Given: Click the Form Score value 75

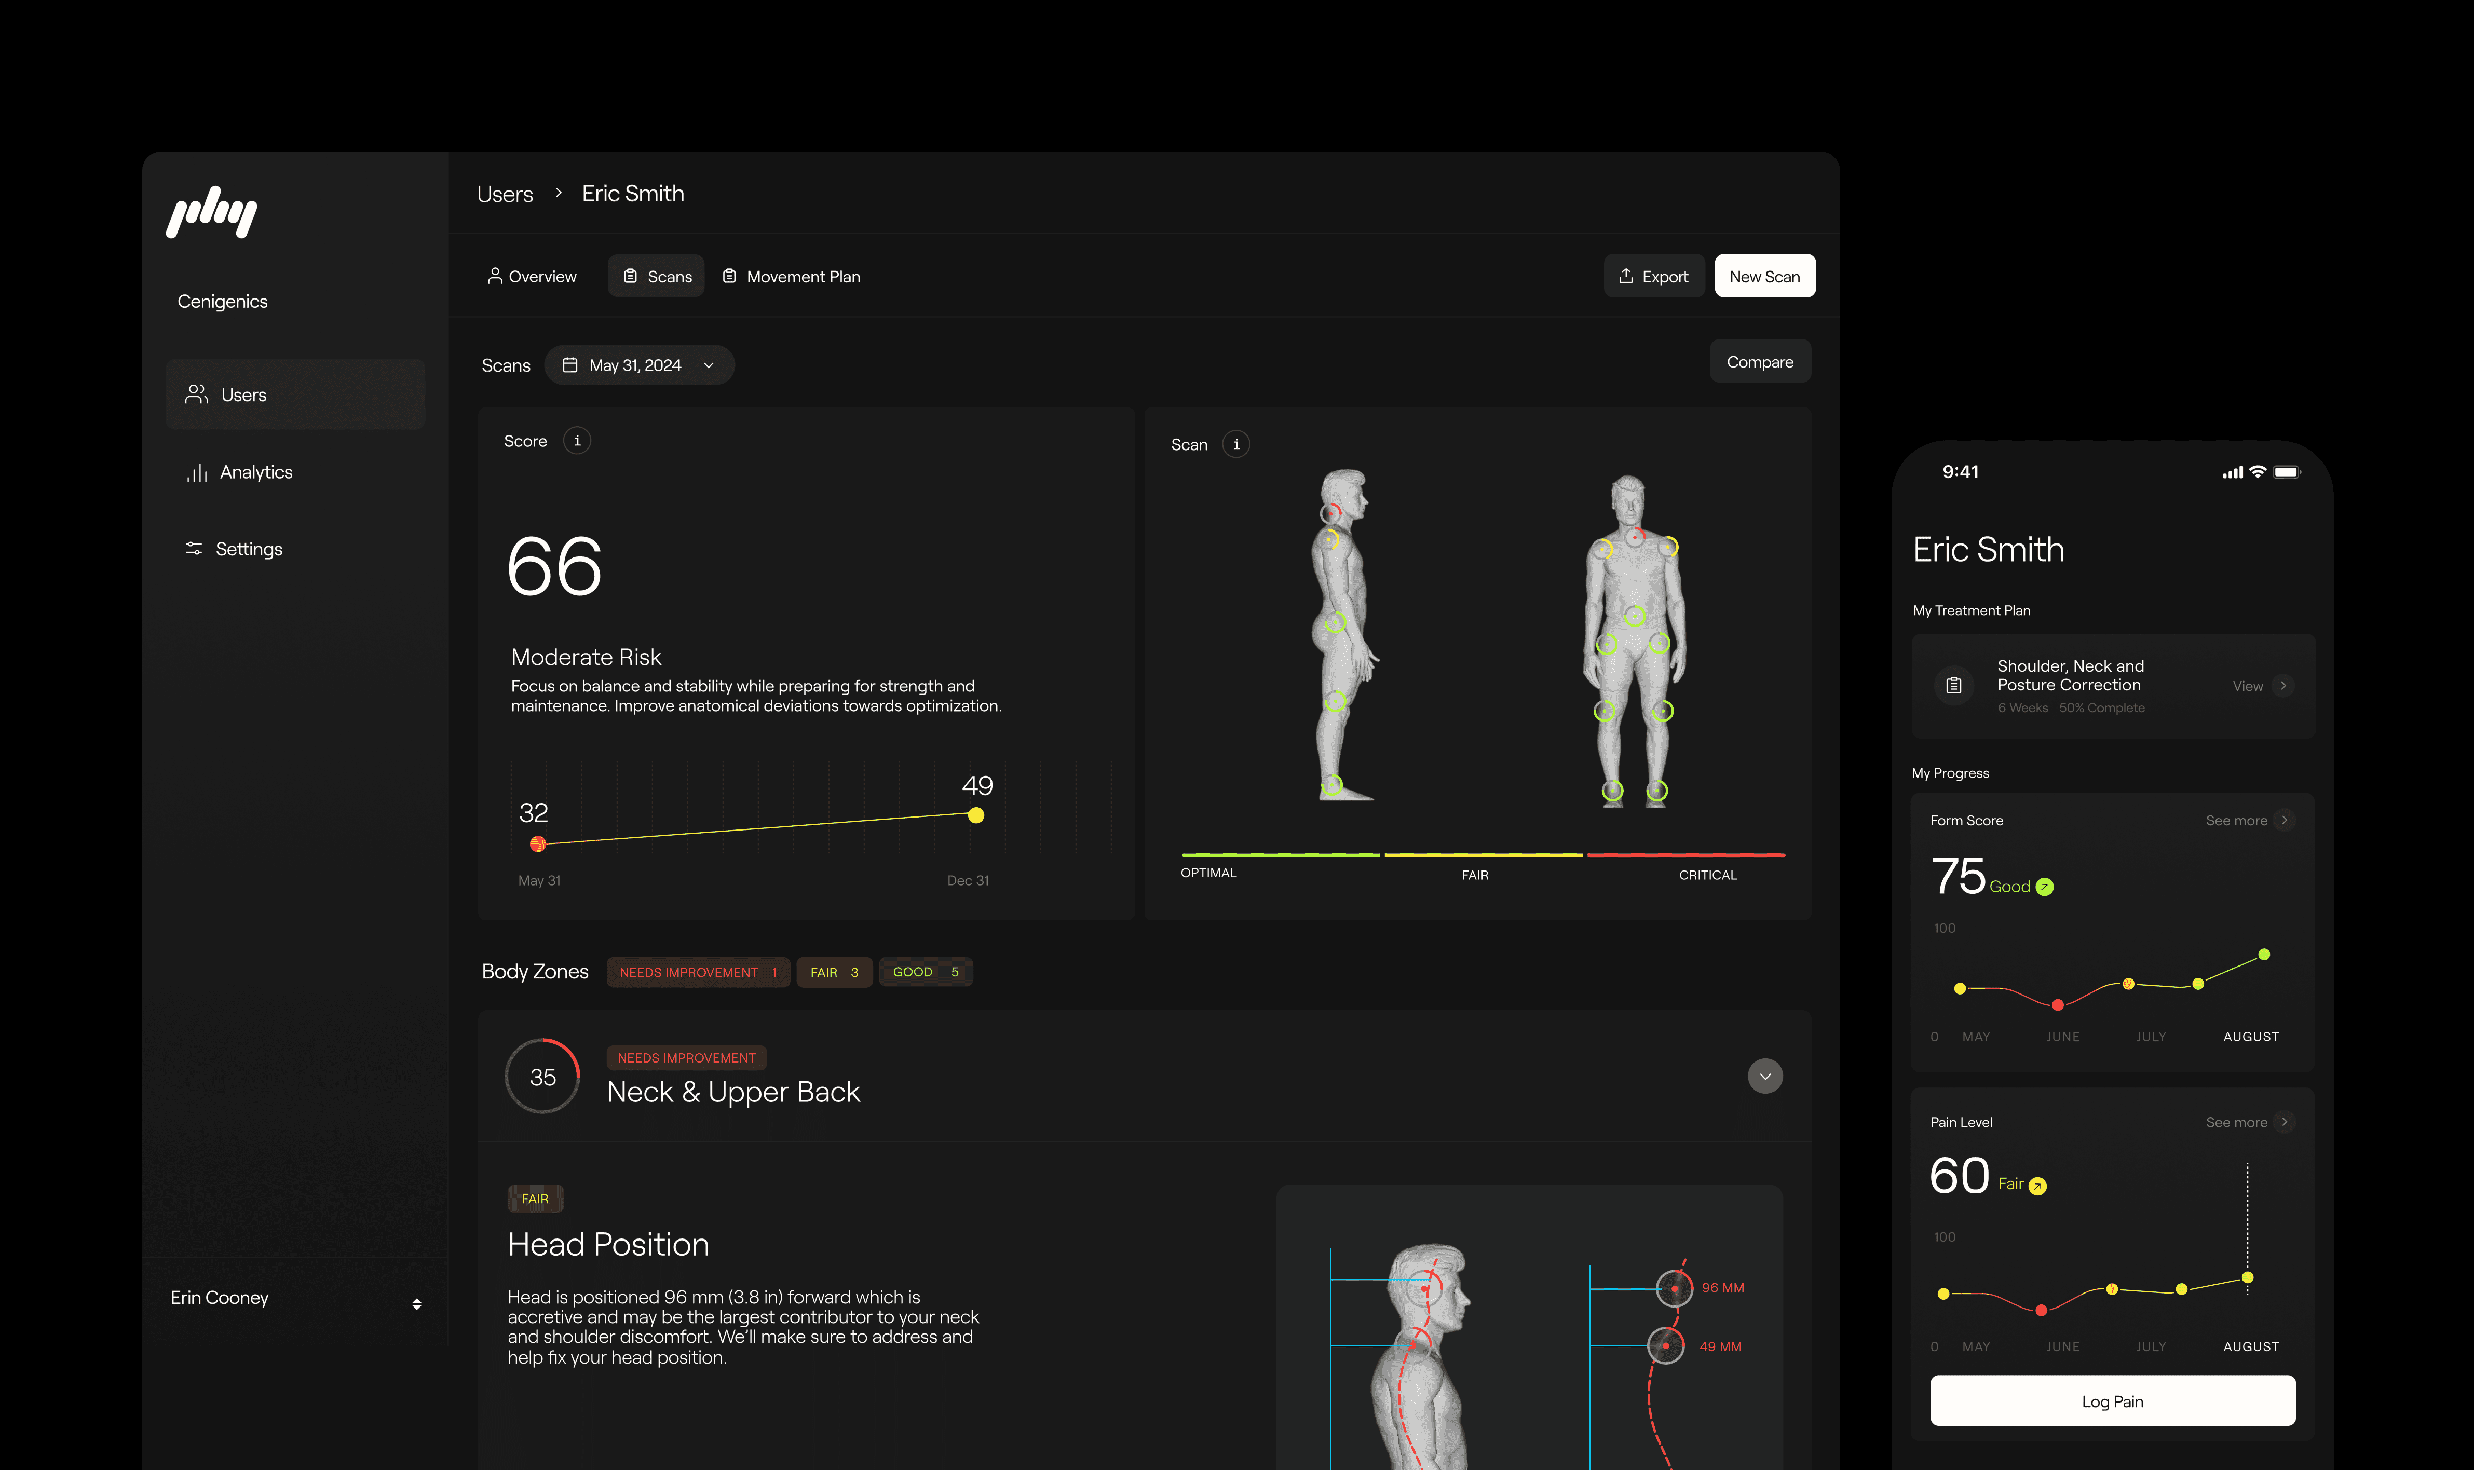Looking at the screenshot, I should 1958,877.
